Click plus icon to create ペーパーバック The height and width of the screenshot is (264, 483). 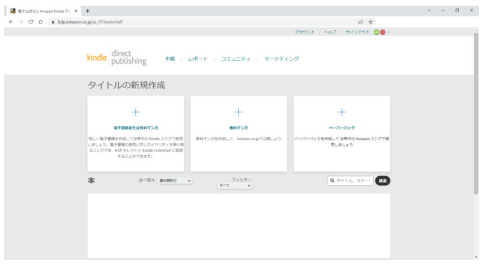(342, 112)
